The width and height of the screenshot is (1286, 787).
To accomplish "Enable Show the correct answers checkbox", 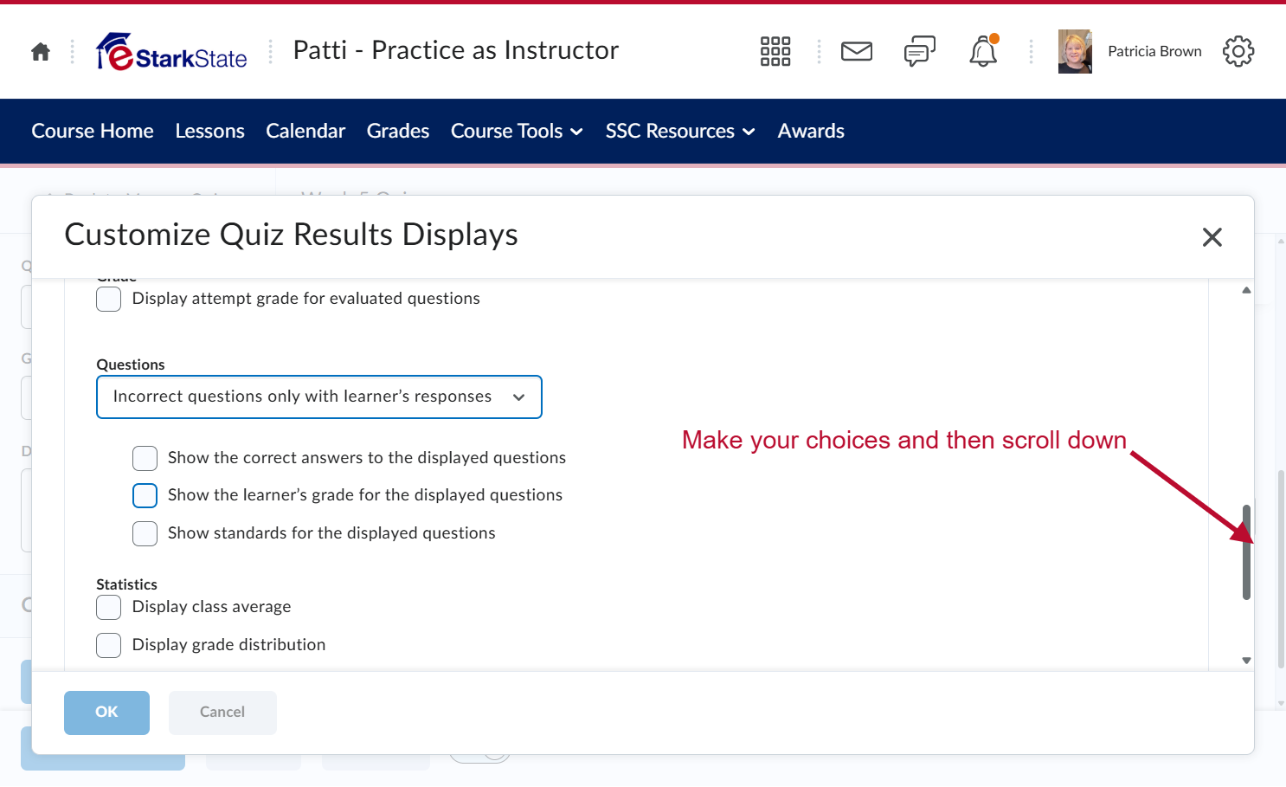I will 145,458.
